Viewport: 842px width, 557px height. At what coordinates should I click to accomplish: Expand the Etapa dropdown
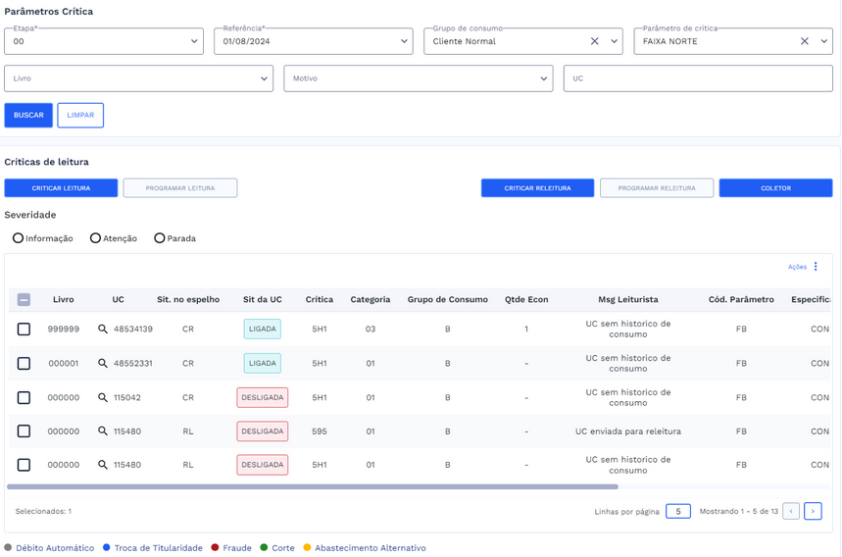tap(194, 41)
